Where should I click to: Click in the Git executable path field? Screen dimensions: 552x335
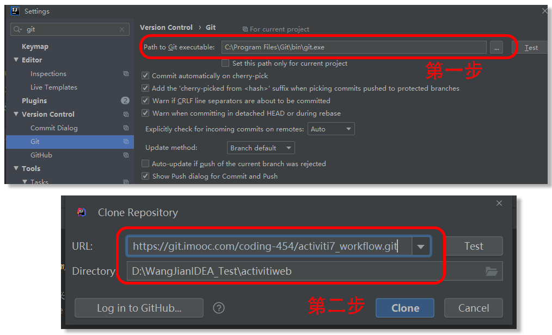pos(354,47)
